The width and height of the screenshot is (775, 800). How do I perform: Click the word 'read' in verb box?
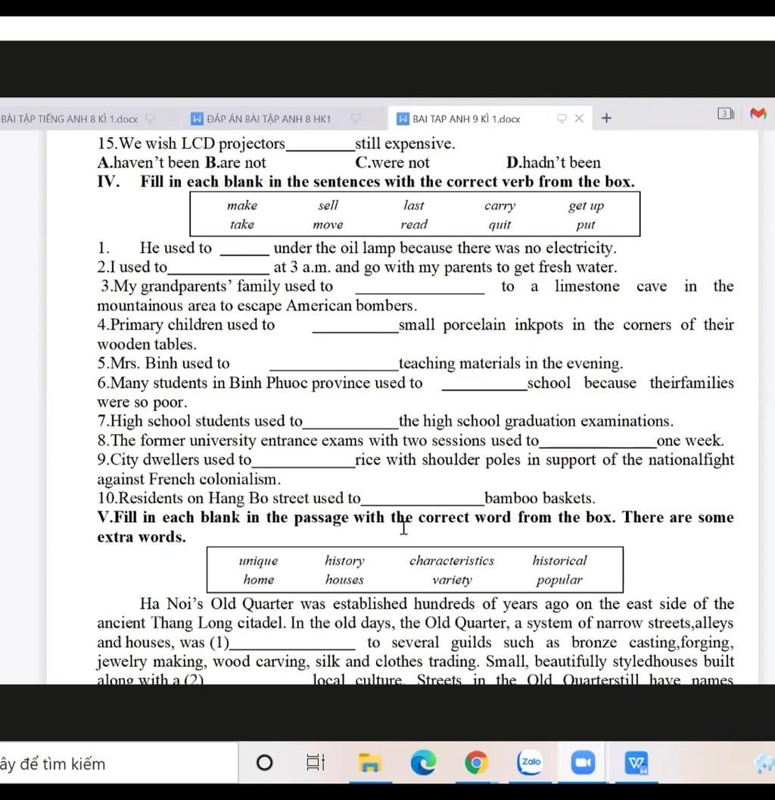413,224
